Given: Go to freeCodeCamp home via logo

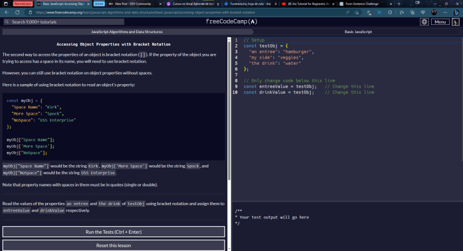Looking at the screenshot, I should click(231, 21).
